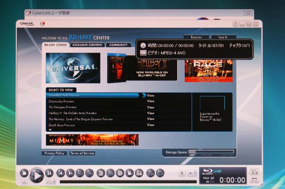Screen dimensions: 285x189
Task: Start playback with the large Play button
Action: tap(37, 175)
